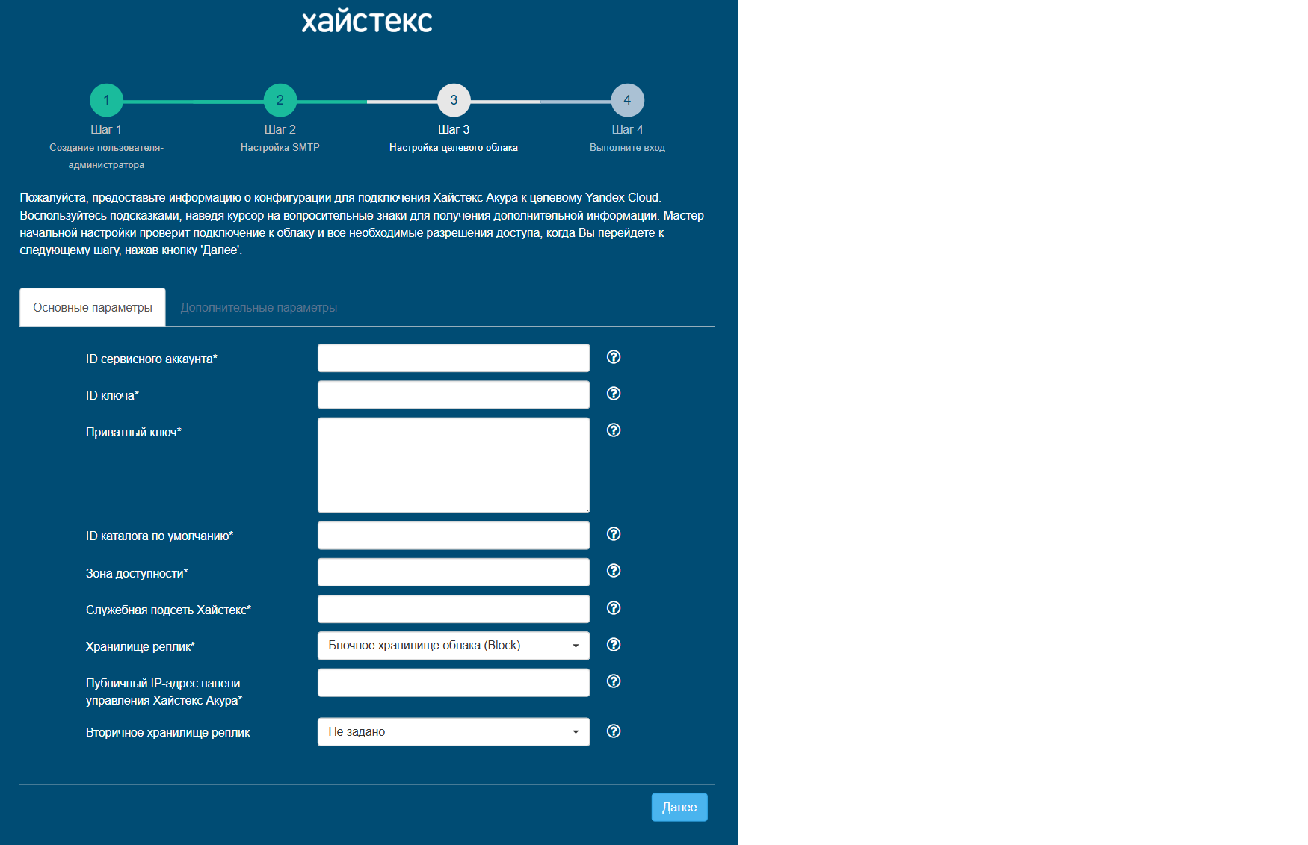
Task: Click the Далее button
Action: click(679, 807)
